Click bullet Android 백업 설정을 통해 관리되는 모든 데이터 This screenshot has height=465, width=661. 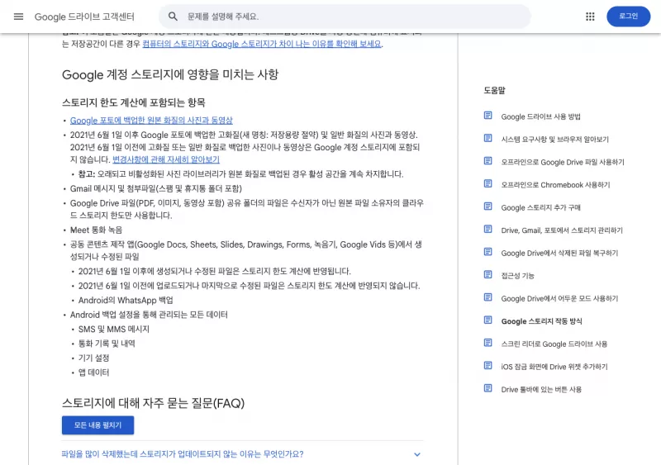click(149, 315)
